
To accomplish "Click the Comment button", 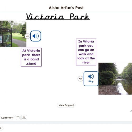I will (7, 117).
